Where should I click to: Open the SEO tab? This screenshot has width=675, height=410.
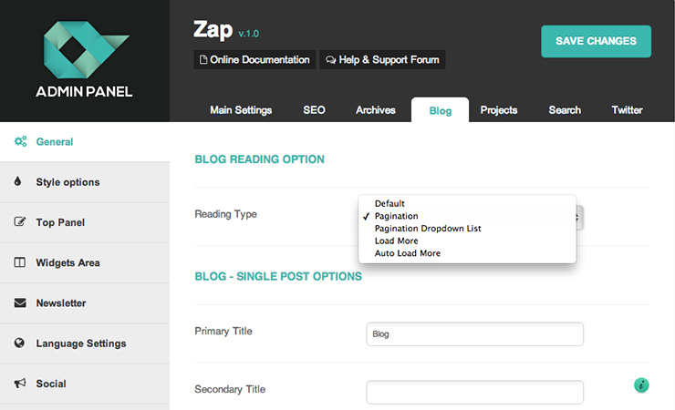coord(315,110)
